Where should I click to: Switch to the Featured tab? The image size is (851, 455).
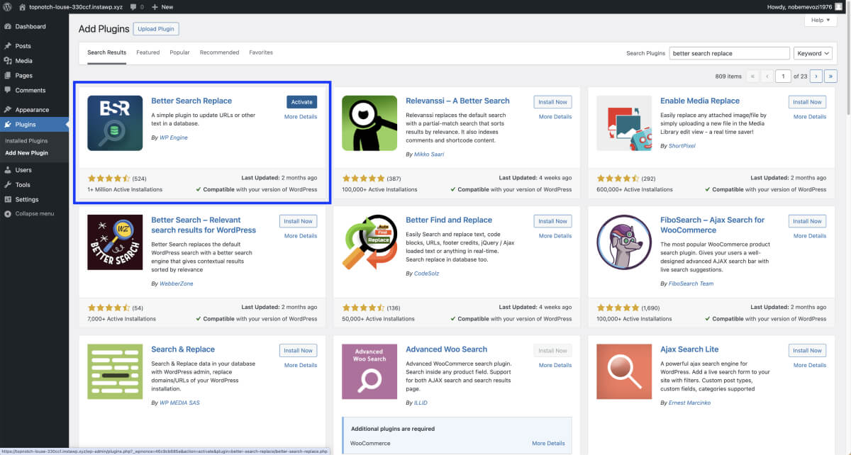pos(148,52)
